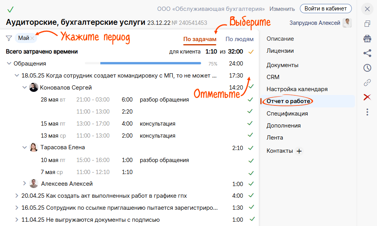Click the filter funnel icon
377x226 pixels.
click(9, 38)
